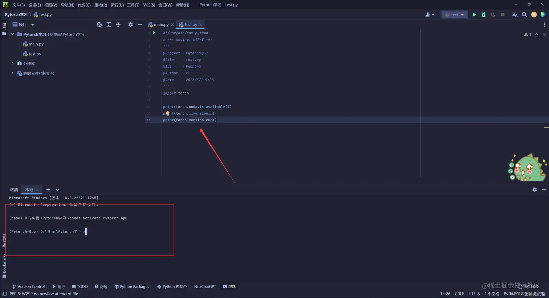Run the test configuration with the green play icon
Screen dimensions: 549x298
[x=474, y=15]
